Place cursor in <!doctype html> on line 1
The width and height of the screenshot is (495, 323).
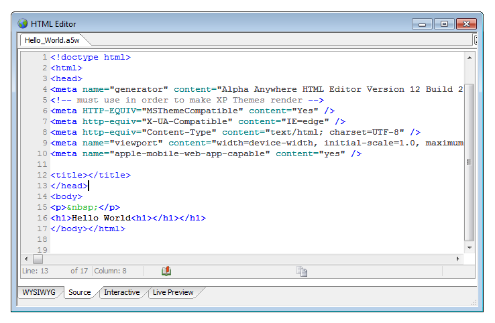pos(91,57)
